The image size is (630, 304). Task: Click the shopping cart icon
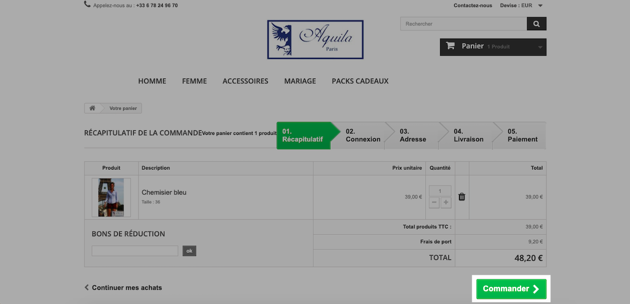pyautogui.click(x=450, y=45)
